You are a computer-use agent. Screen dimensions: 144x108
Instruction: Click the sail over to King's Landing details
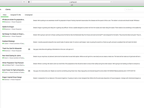coord(87,35)
